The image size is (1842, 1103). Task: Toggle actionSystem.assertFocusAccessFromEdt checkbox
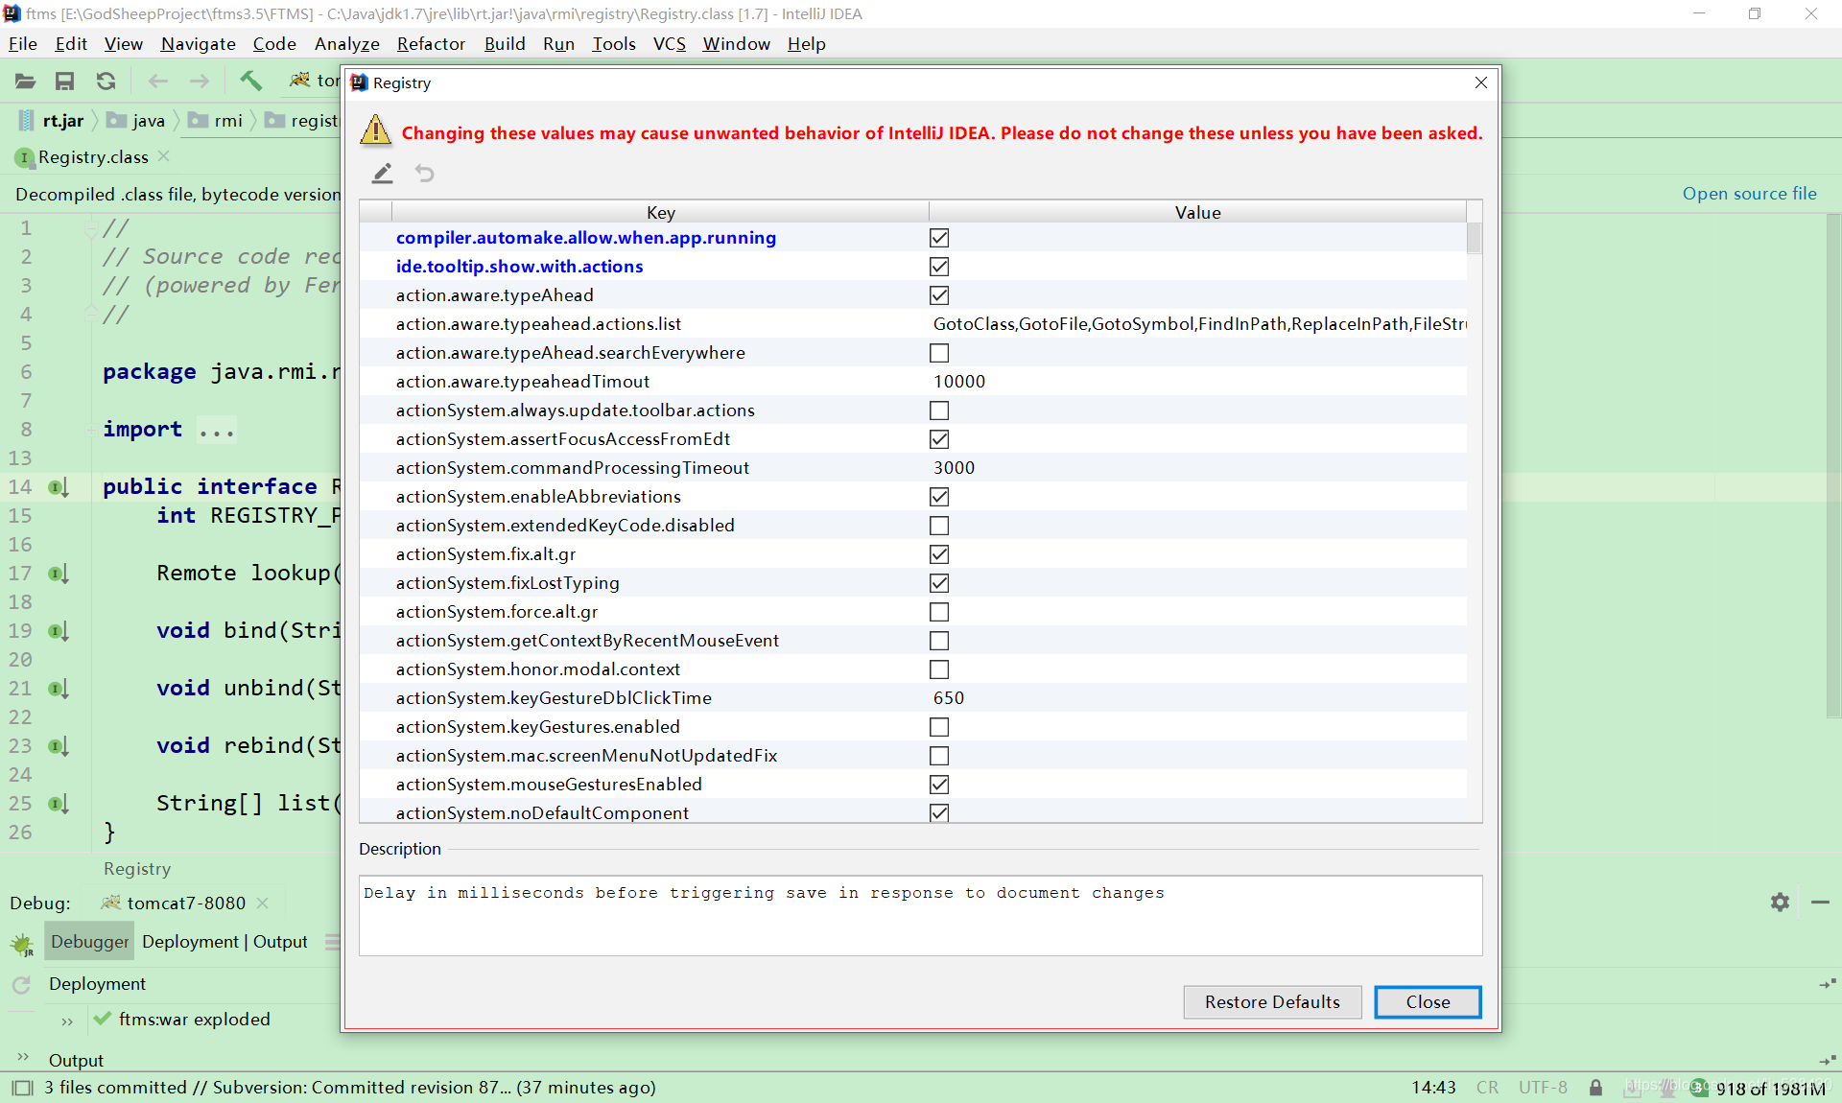tap(939, 439)
